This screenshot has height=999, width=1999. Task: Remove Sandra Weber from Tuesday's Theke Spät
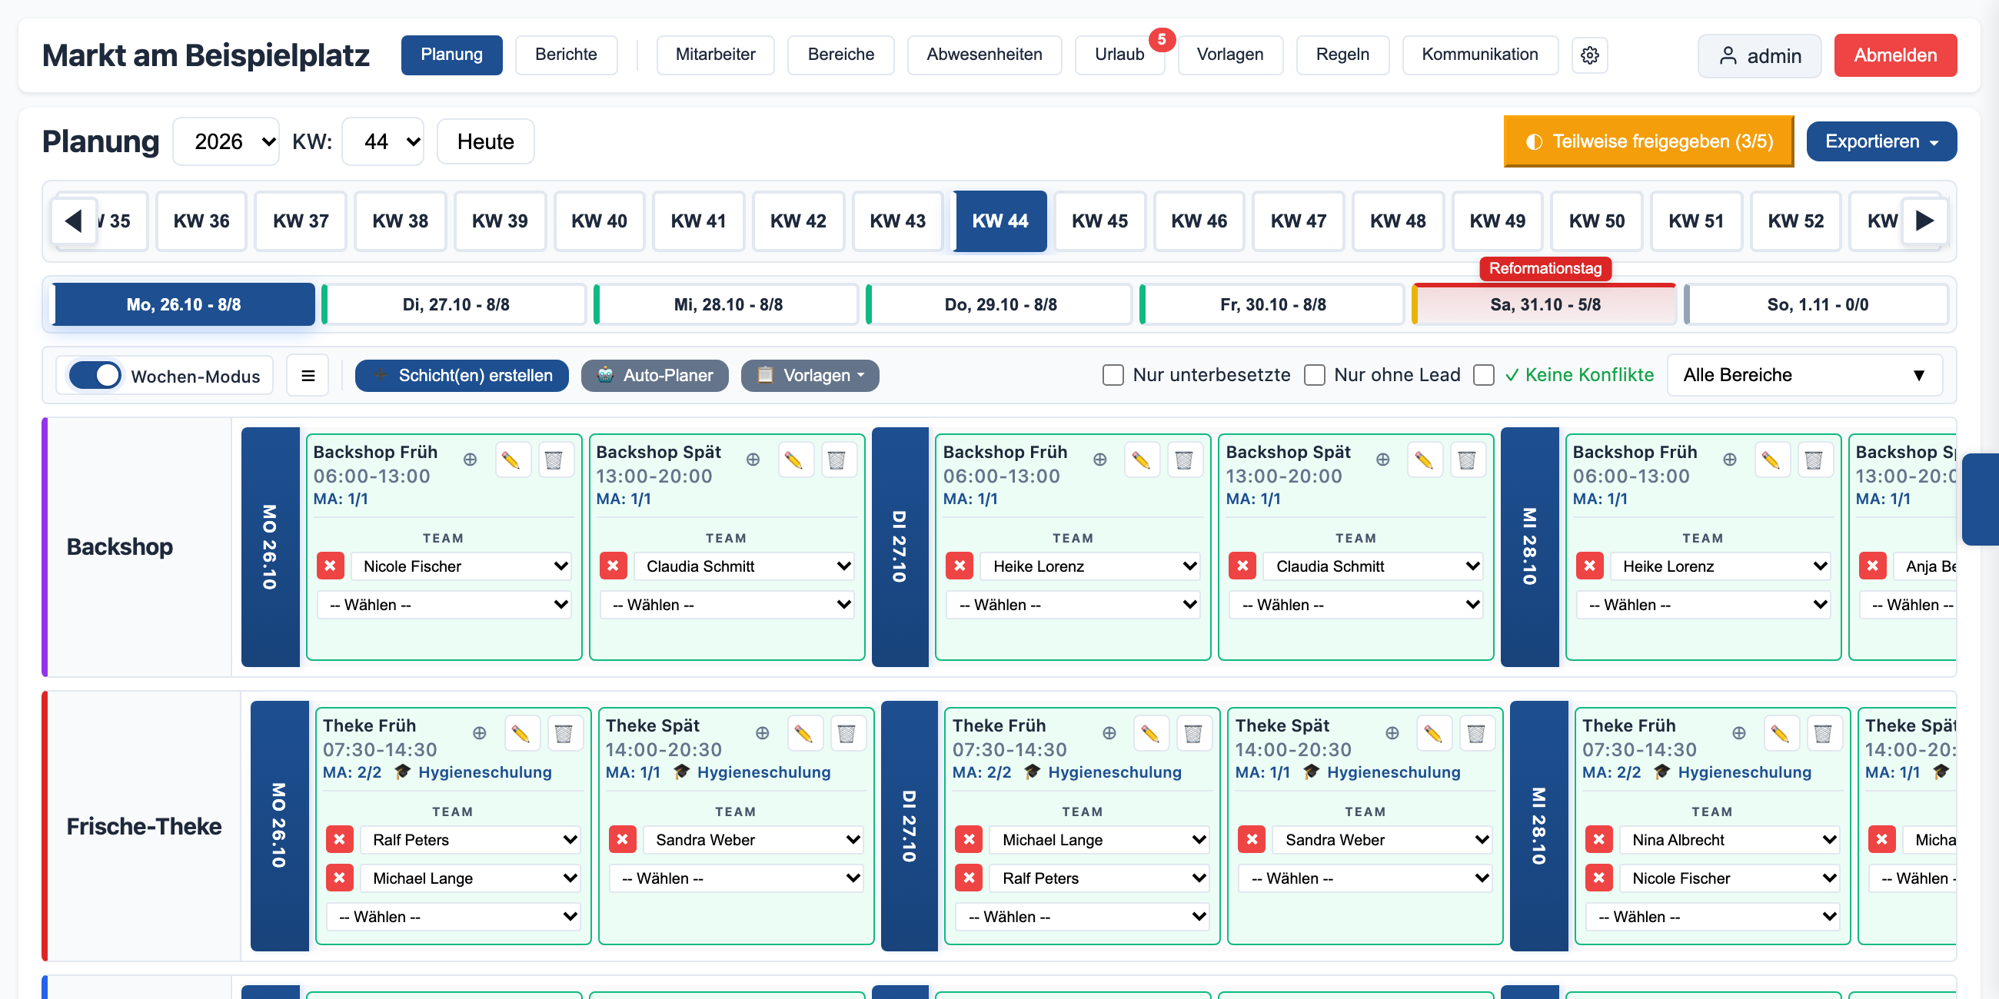(1252, 839)
